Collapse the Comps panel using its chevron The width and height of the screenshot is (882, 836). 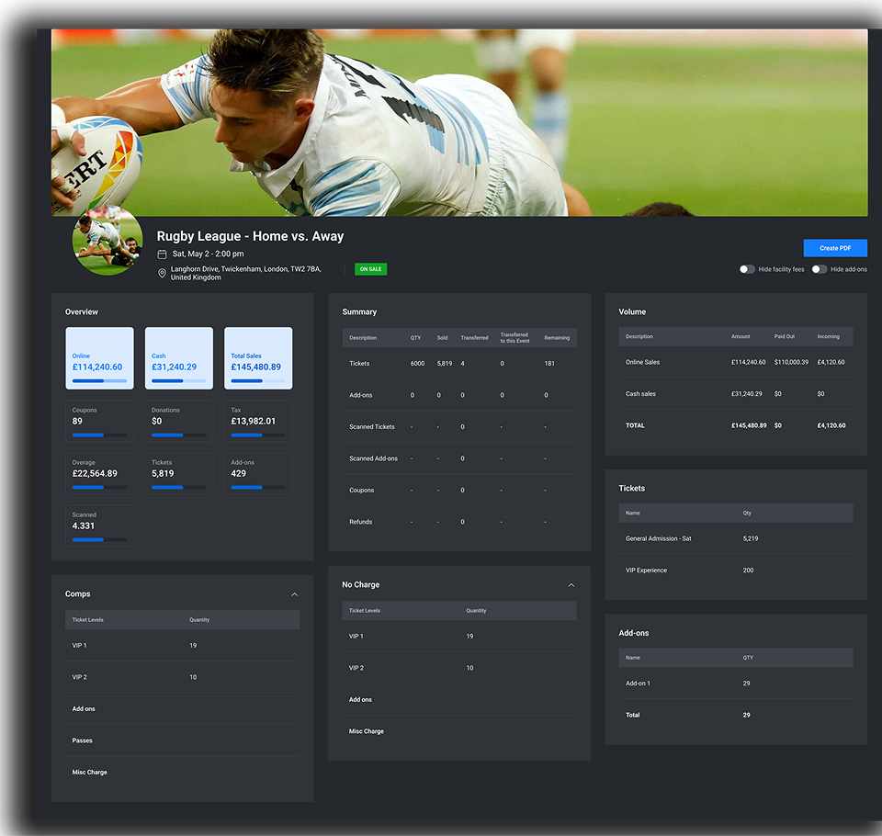point(294,594)
